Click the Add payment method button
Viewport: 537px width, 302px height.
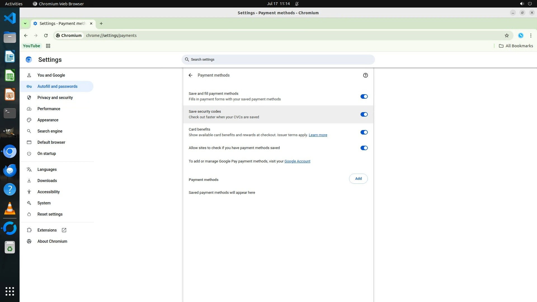tap(358, 179)
